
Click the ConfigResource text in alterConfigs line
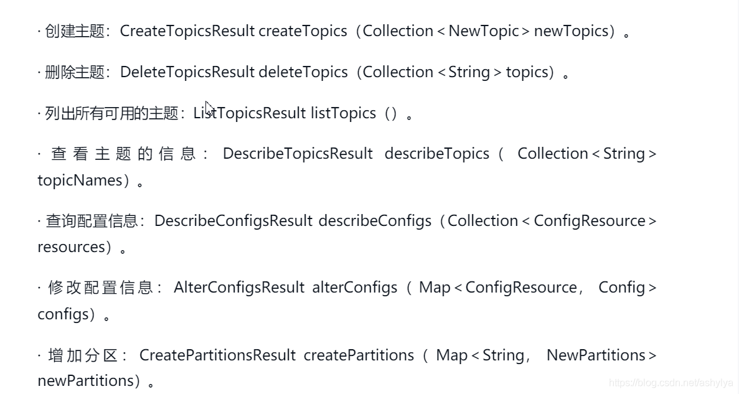coord(521,288)
